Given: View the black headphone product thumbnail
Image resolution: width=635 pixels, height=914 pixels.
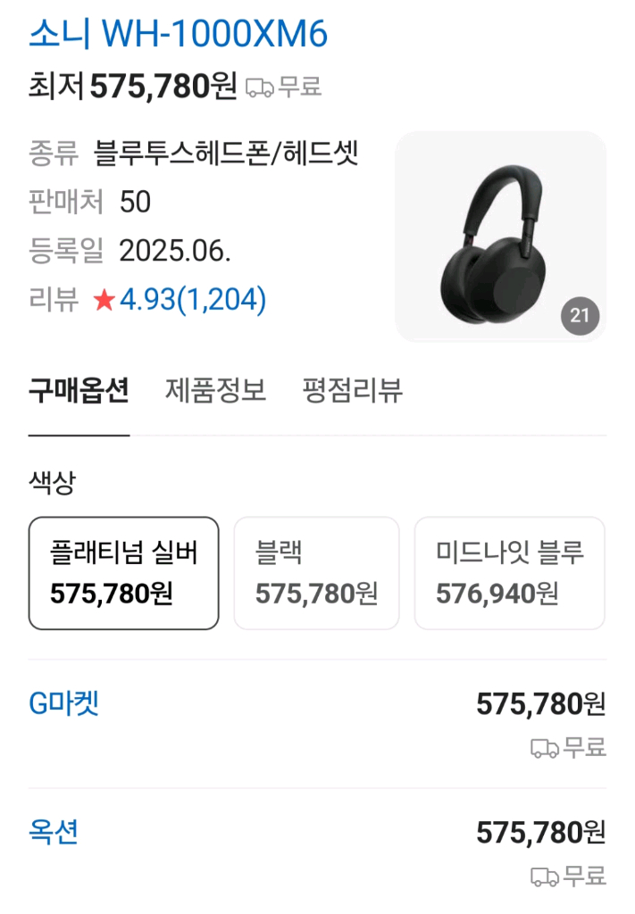Looking at the screenshot, I should click(500, 236).
